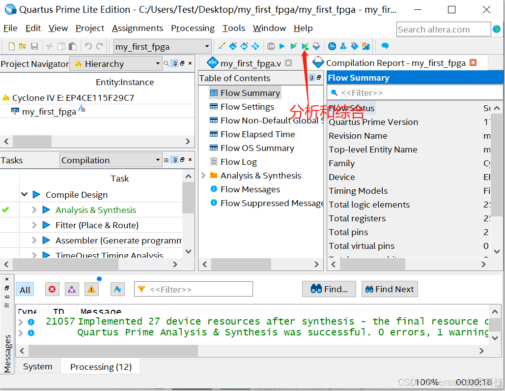
Task: Open the TimeQuest Timing Analyzer clock icon
Action: (332, 46)
